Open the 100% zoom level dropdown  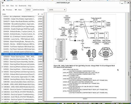(57, 10)
